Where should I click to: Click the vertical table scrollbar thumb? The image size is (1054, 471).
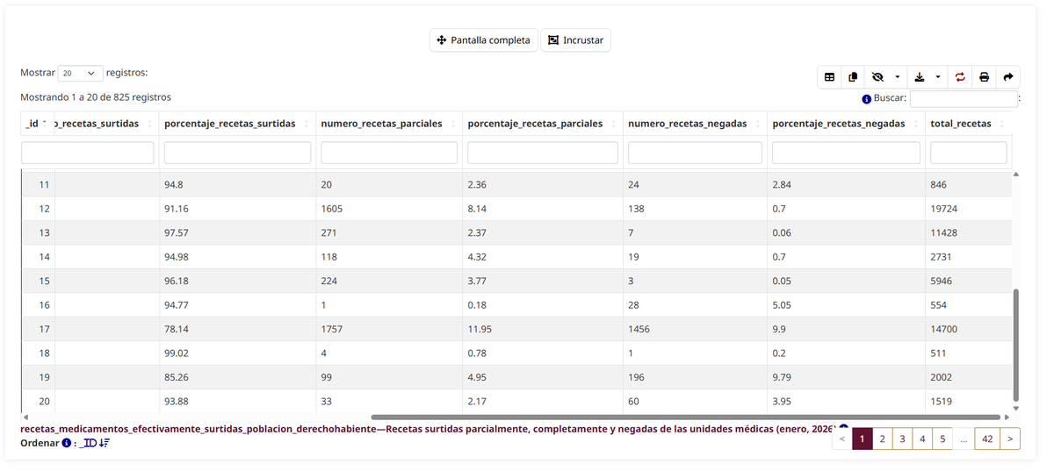coord(1017,345)
